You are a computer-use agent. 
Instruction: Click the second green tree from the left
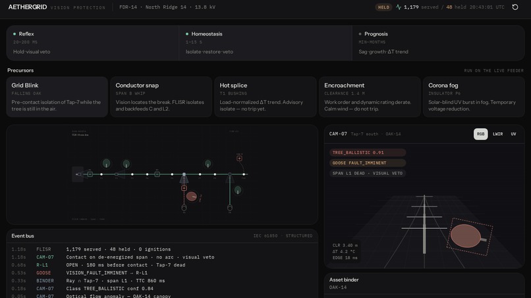[126, 164]
